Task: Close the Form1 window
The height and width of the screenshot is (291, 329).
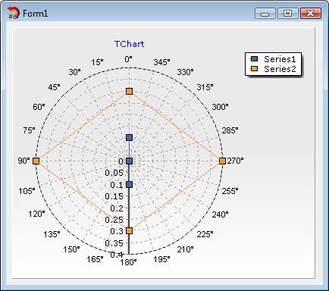Action: click(311, 14)
